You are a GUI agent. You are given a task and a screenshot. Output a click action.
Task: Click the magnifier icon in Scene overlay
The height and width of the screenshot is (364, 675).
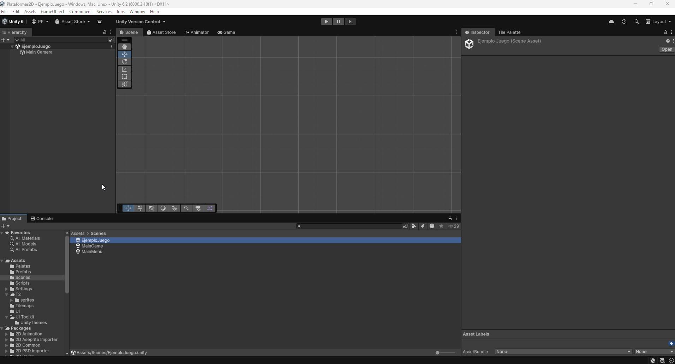click(186, 208)
